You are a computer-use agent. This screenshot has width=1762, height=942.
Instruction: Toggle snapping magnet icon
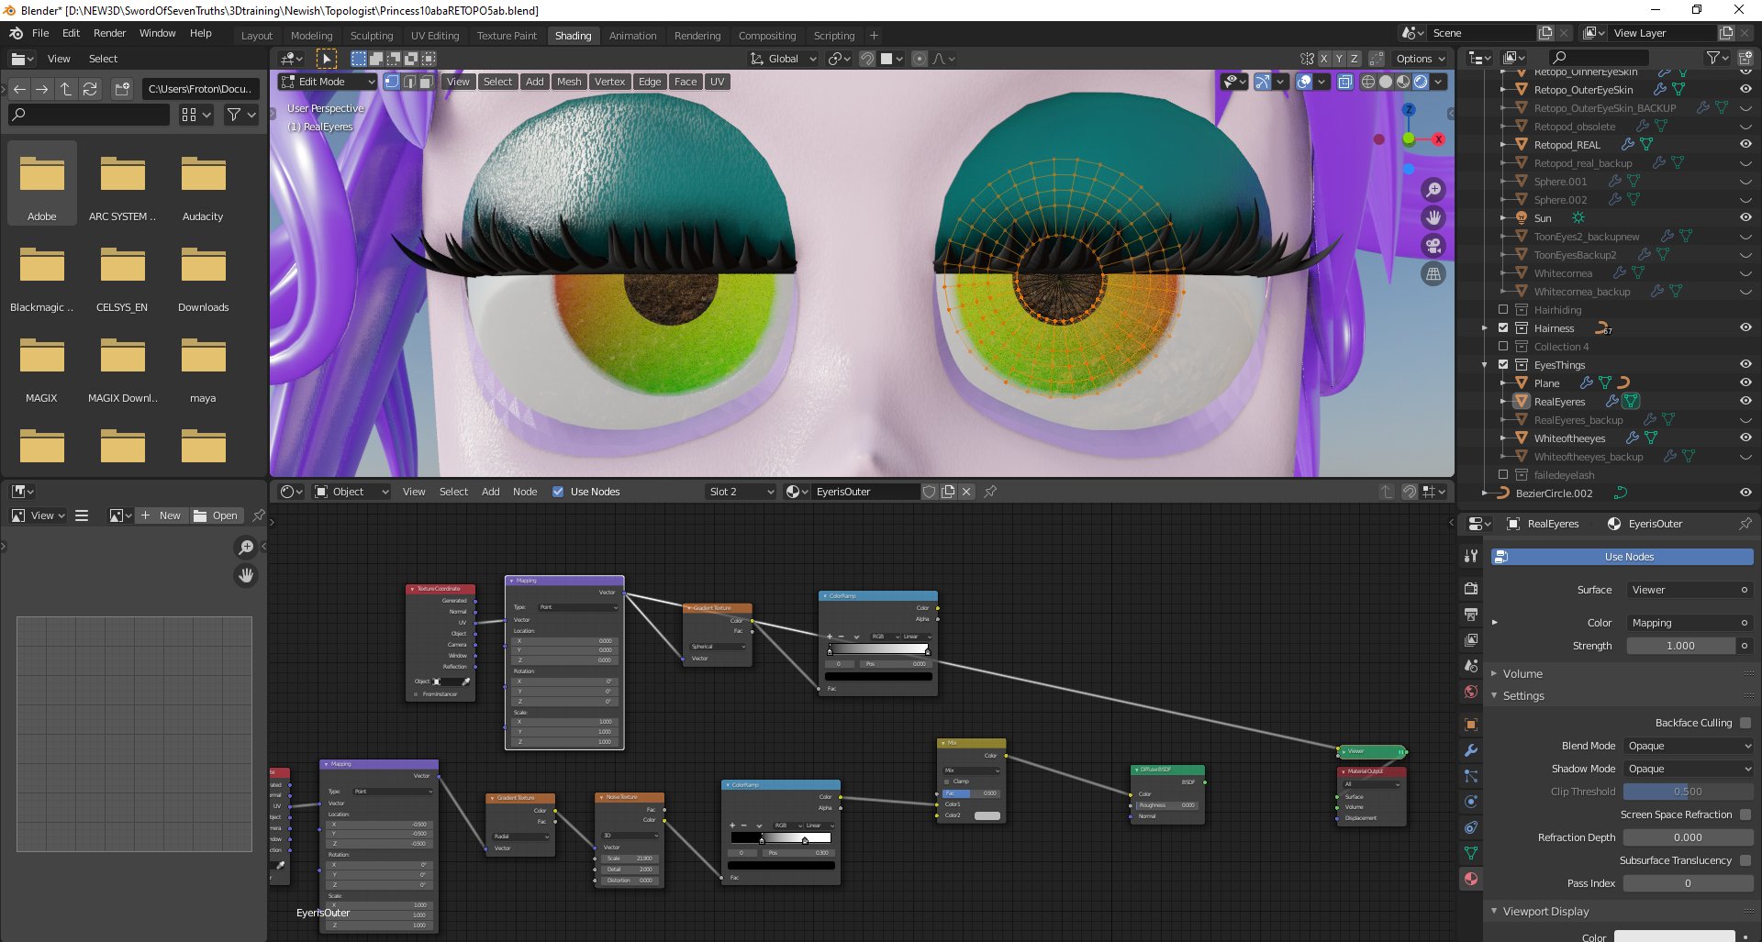(867, 59)
